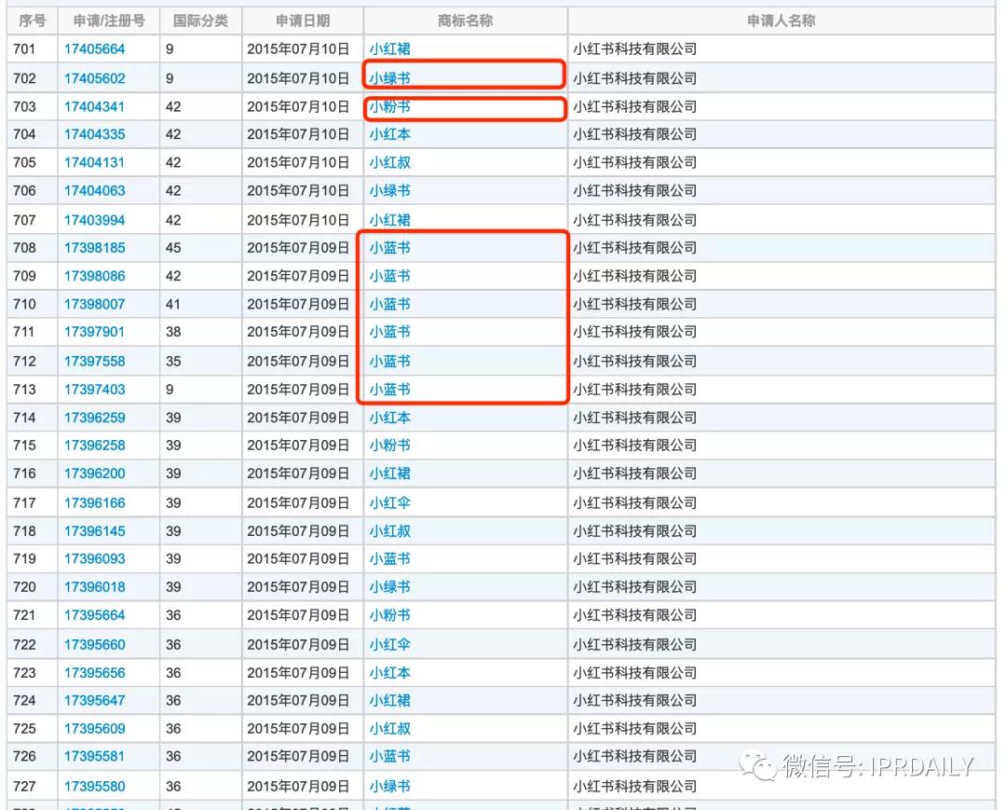Screen dimensions: 1006x810
Task: Select number 17395647 in row 724
Action: (94, 701)
